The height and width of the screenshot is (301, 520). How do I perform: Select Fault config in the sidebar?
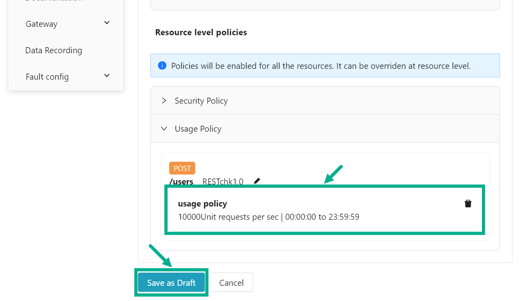click(47, 77)
